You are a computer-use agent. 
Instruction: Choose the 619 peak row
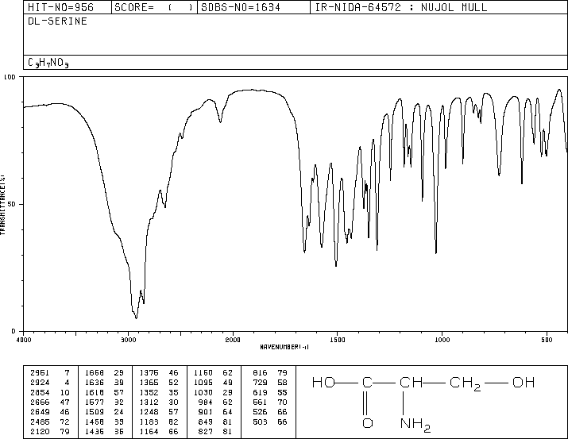(x=270, y=392)
